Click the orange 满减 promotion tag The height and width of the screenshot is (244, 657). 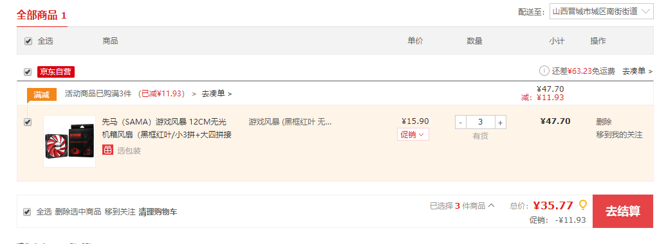click(x=41, y=94)
